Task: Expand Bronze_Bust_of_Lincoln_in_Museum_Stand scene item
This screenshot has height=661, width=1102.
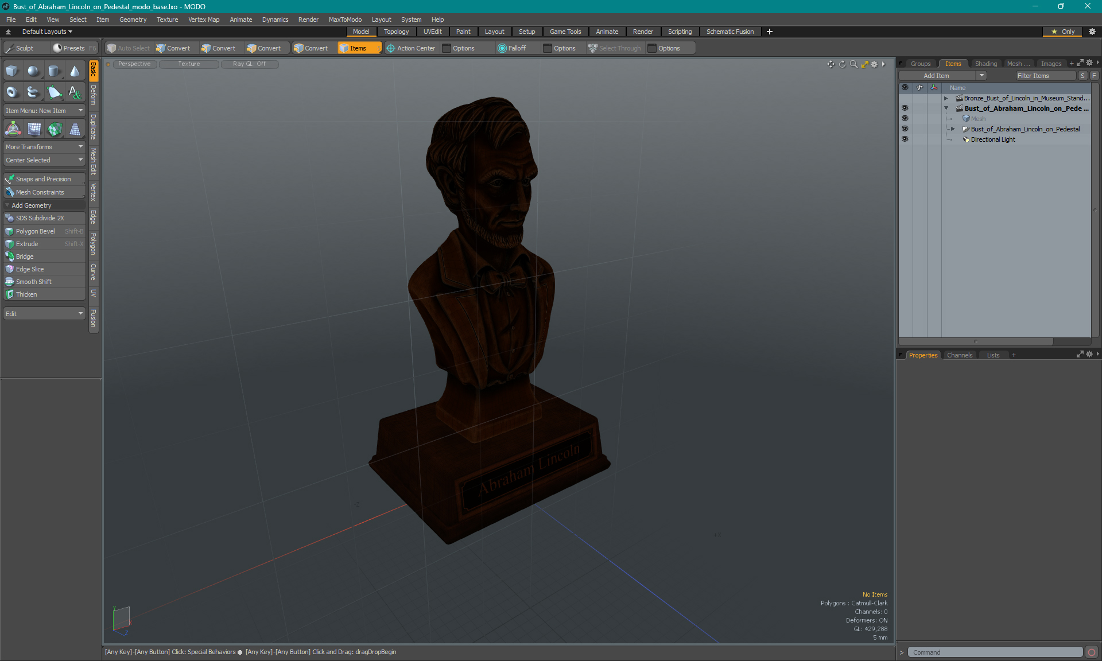Action: pos(946,98)
